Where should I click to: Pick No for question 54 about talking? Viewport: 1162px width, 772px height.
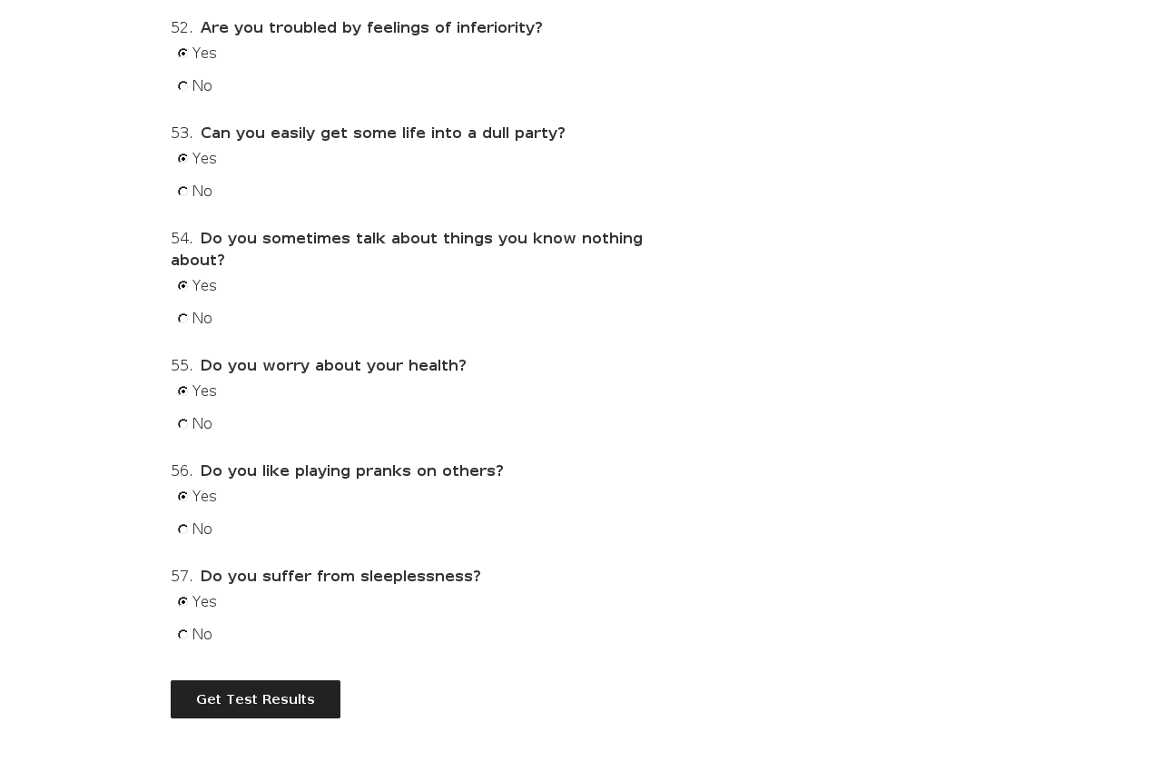182,319
